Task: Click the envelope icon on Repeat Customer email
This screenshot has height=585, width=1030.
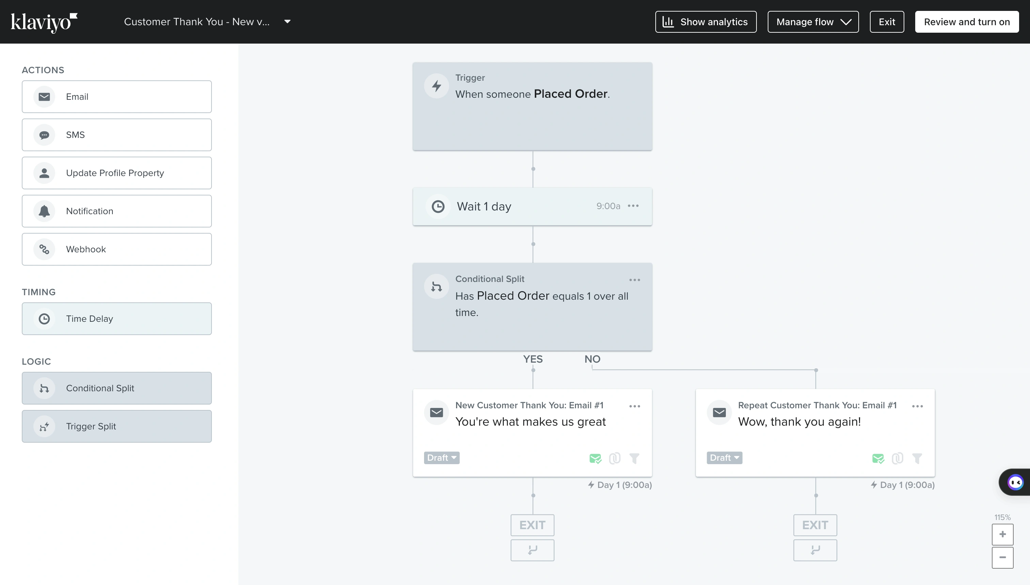Action: [x=719, y=413]
